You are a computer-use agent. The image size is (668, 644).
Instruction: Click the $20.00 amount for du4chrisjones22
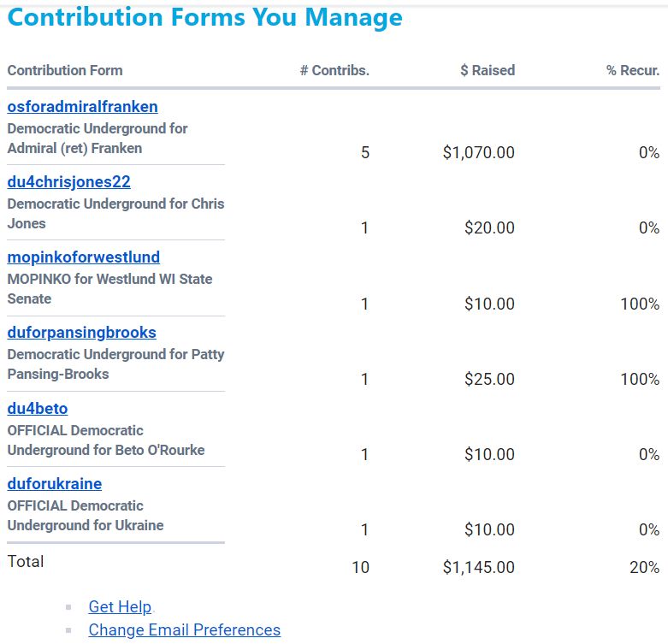pos(489,228)
